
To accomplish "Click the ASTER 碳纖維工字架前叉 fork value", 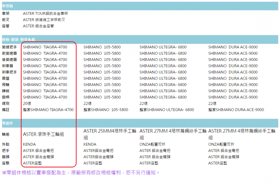I will [44, 20].
